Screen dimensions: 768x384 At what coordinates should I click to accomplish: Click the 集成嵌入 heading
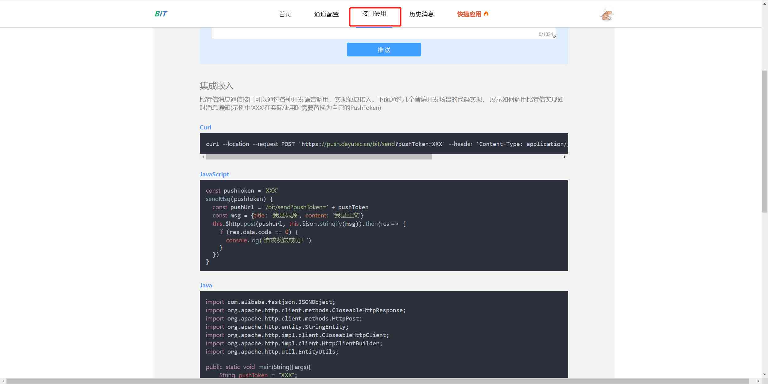[x=216, y=86]
